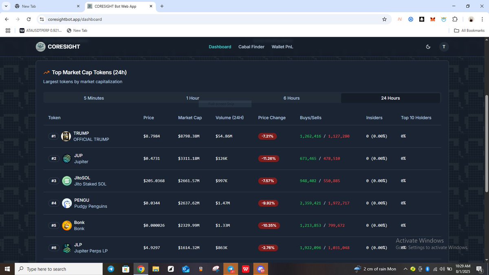Open the Wallet PnL page
Image resolution: width=489 pixels, height=275 pixels.
tap(282, 47)
